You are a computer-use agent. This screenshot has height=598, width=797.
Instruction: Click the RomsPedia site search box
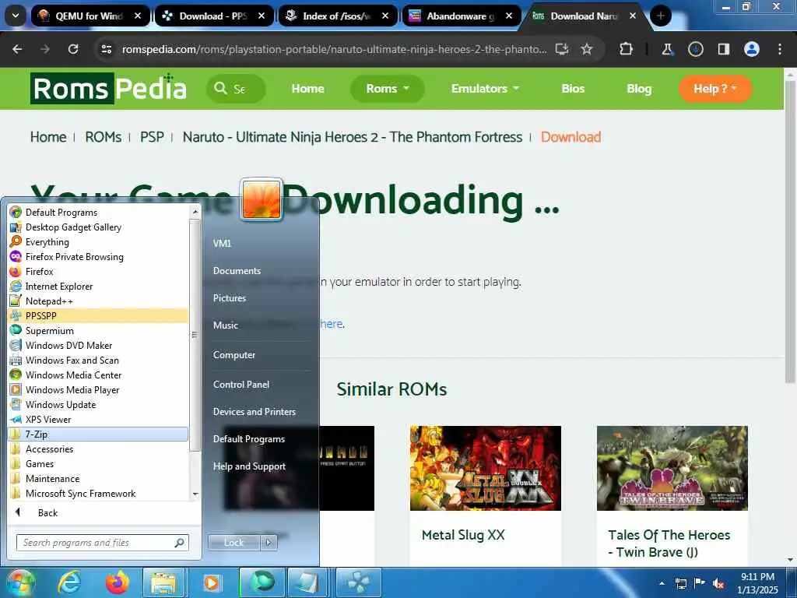click(236, 89)
